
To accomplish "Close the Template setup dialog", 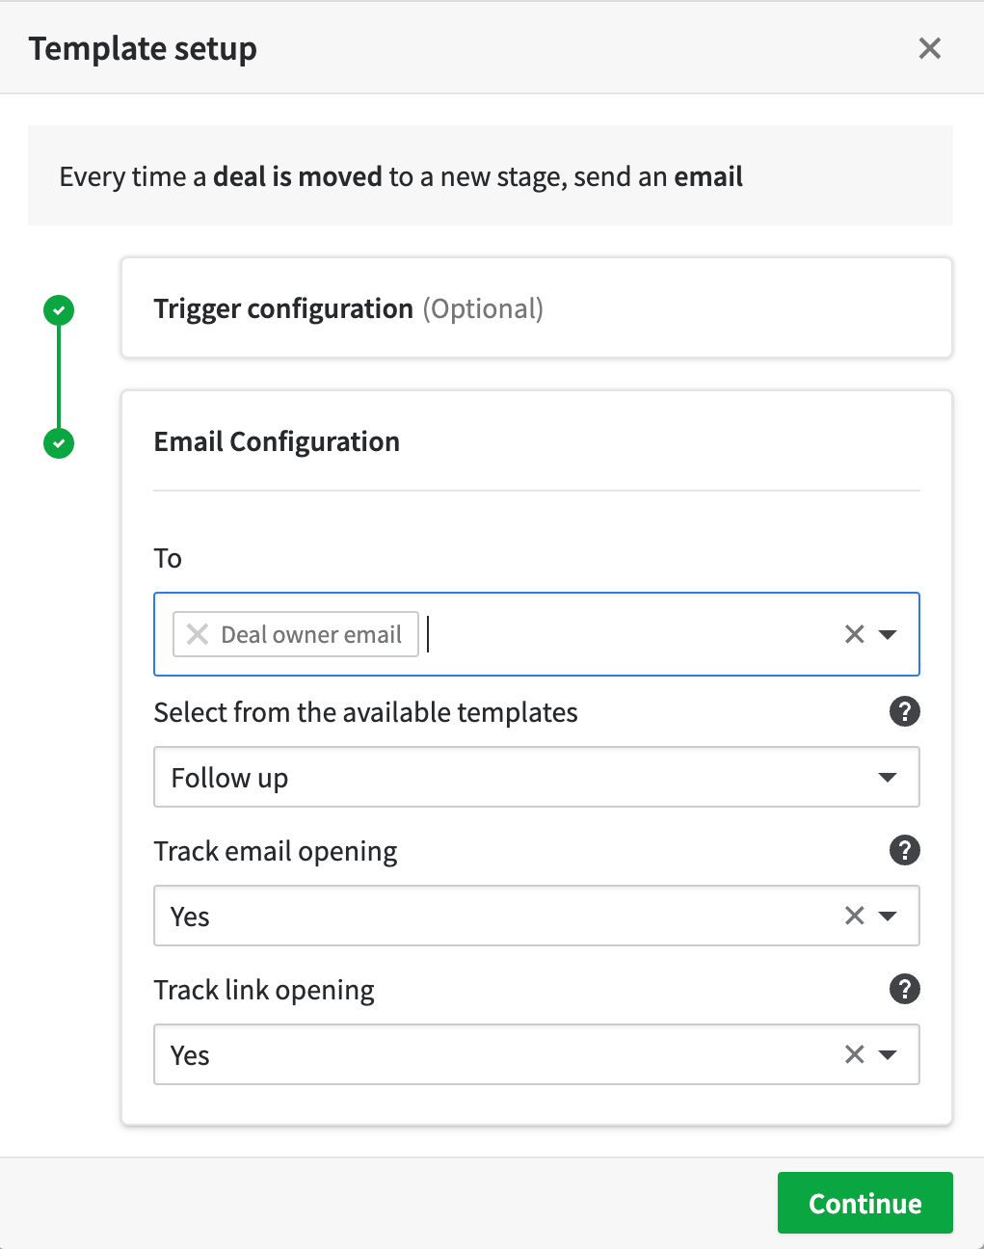I will pyautogui.click(x=928, y=47).
